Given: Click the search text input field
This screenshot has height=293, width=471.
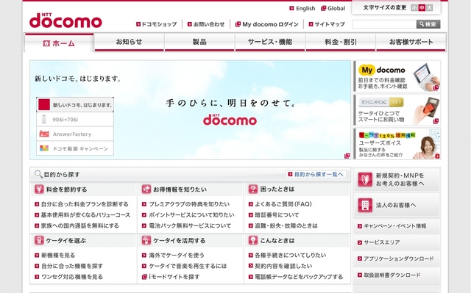Looking at the screenshot, I should (x=384, y=24).
